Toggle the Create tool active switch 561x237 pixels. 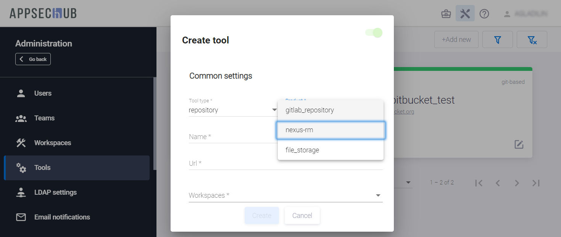point(374,33)
